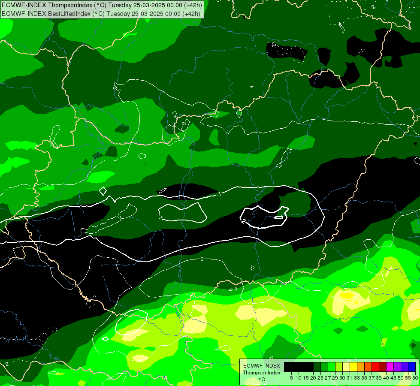Image resolution: width=420 pixels, height=386 pixels.
Task: Pick the purple 45–50 legend swatch
Action: (x=397, y=367)
